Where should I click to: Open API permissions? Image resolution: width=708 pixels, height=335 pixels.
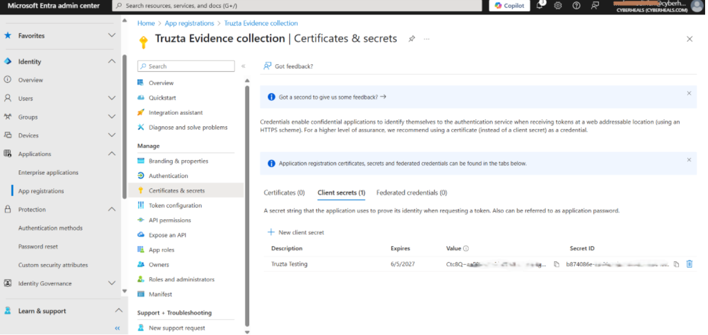click(x=170, y=220)
